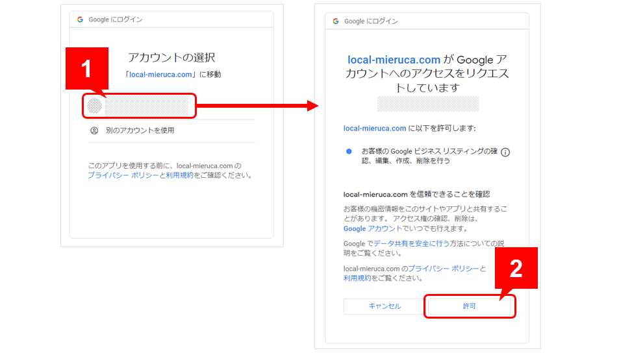Open プライバシー ポリシー link in the account selection dialog
The height and width of the screenshot is (353, 619).
[x=123, y=175]
